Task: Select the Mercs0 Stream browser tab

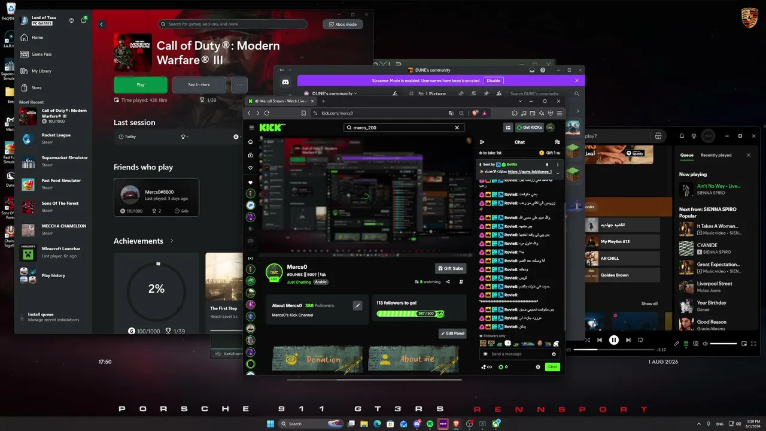Action: 280,101
